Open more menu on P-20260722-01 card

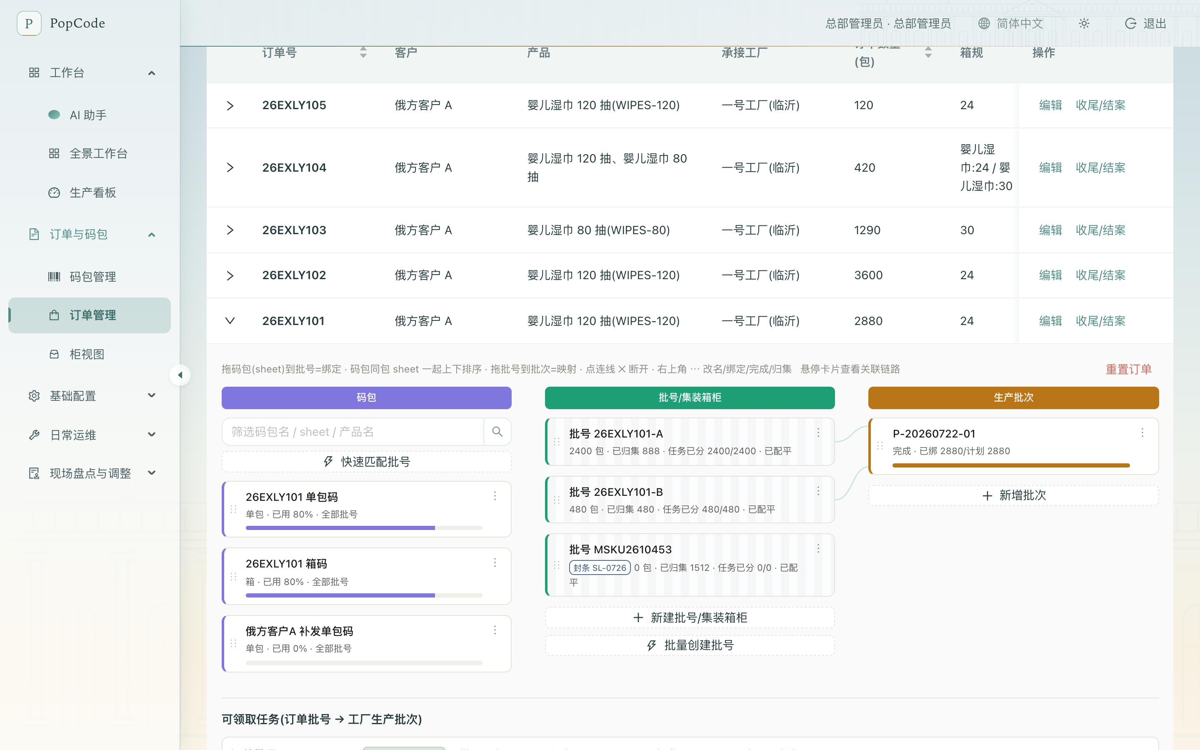1142,432
